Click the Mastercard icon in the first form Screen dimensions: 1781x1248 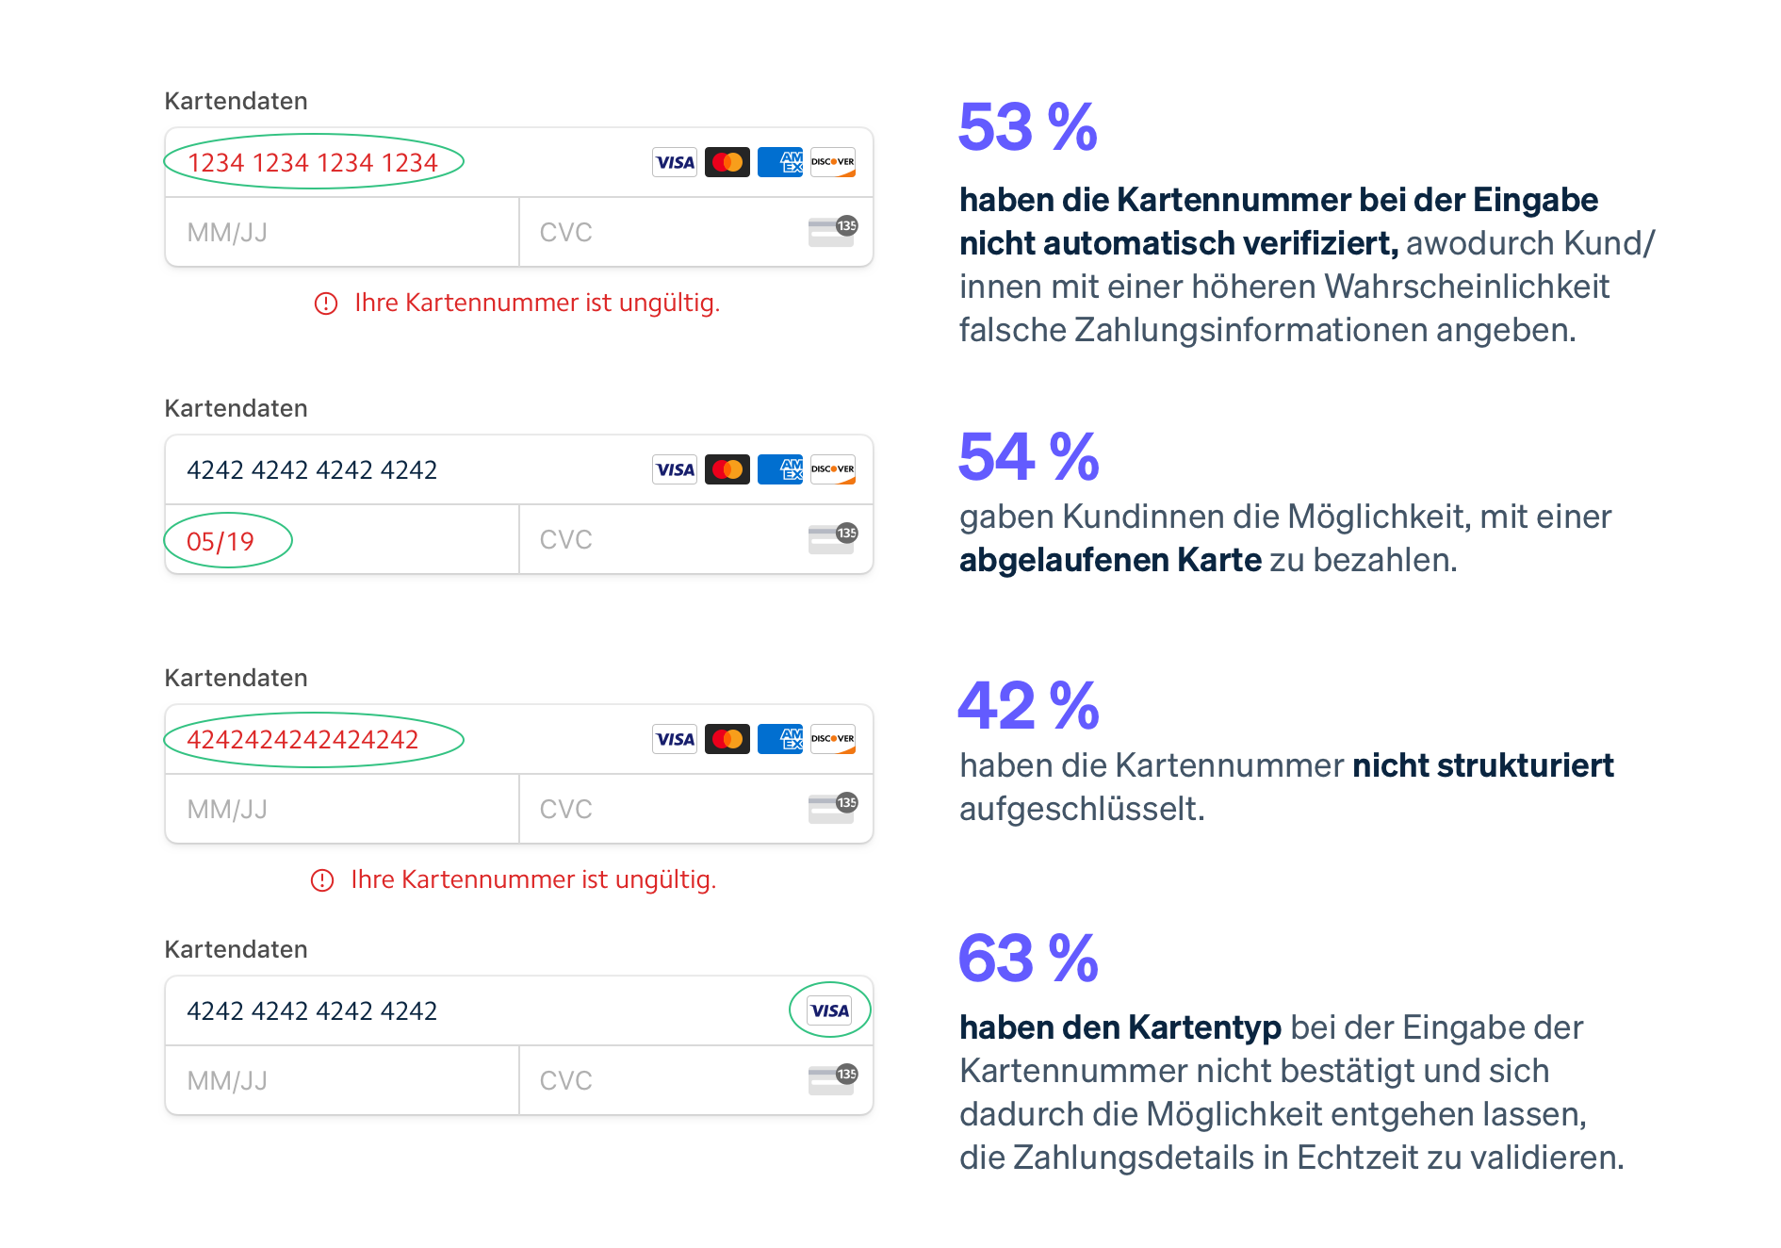tap(727, 161)
